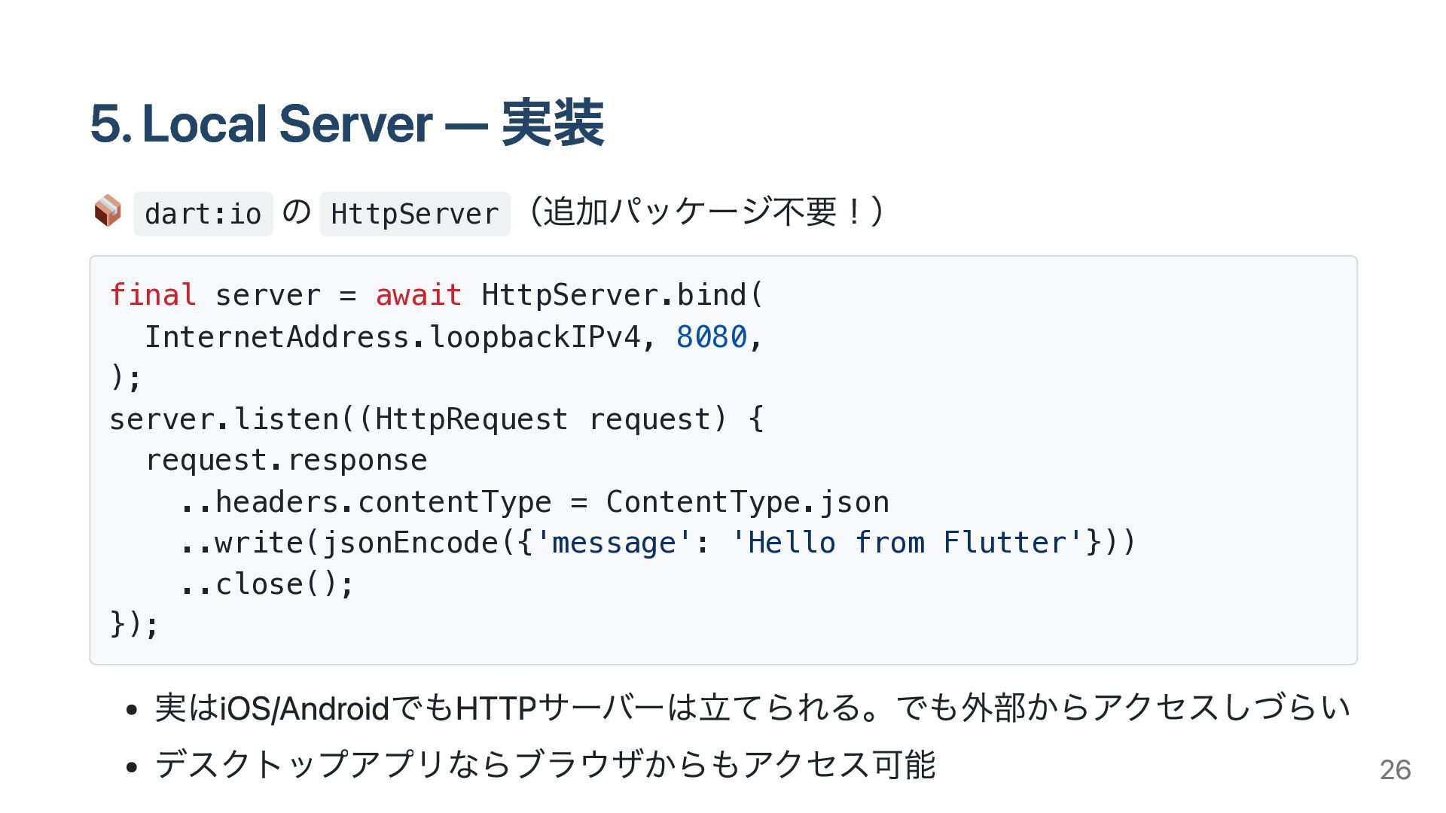Click the '..write(jsonEncode' code text

tap(340, 543)
